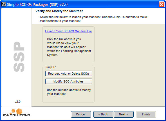Click the Modify SCO Attributes button
Screen dimensions: 166x121
pos(69,81)
